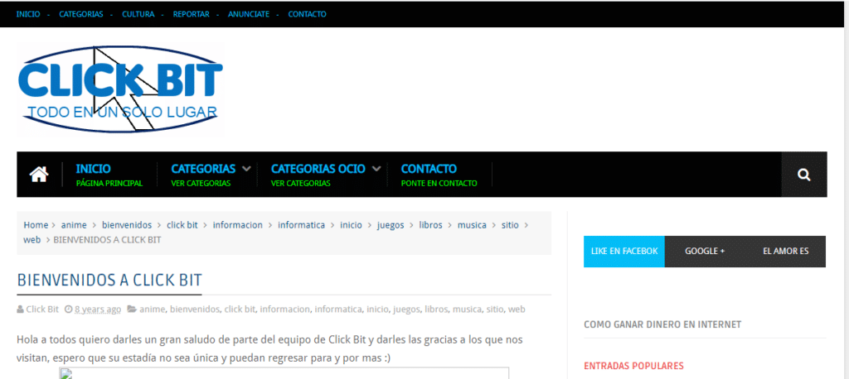Click ENTRADAS POPULARES heading

pyautogui.click(x=633, y=366)
